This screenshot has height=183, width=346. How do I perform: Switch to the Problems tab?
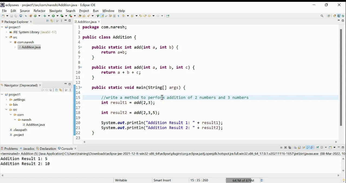coord(9,148)
